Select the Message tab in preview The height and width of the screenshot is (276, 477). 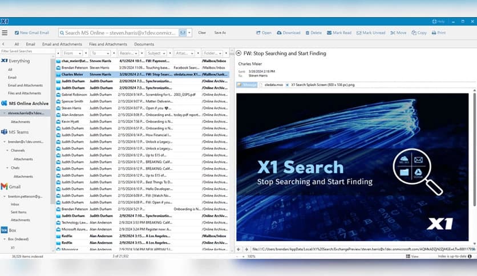tap(247, 85)
